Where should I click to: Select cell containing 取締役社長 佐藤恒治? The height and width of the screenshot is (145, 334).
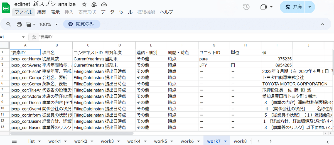[x=277, y=90]
